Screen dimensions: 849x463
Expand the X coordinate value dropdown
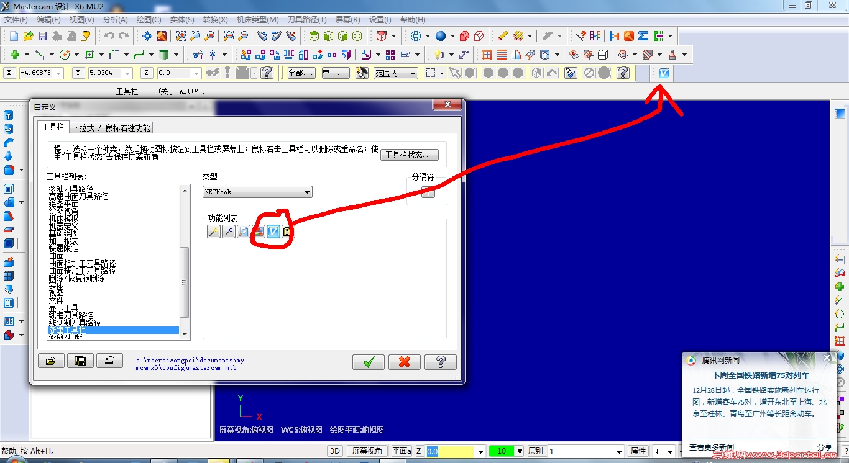tap(59, 73)
